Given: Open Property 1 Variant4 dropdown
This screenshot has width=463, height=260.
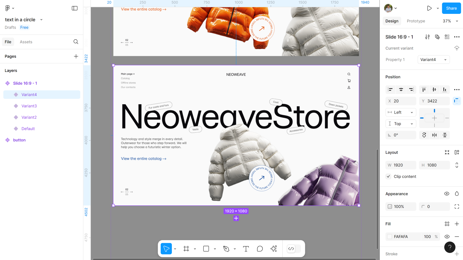Looking at the screenshot, I should [433, 60].
